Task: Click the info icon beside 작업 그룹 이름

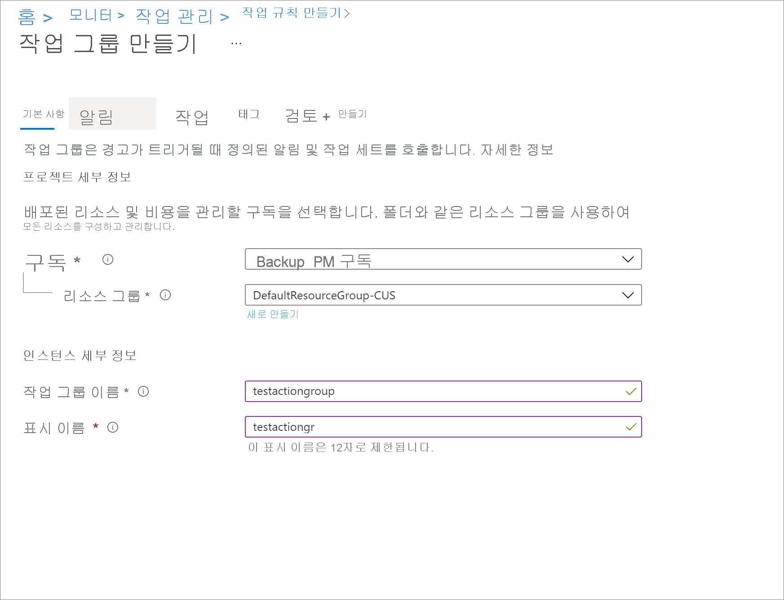Action: pos(143,391)
